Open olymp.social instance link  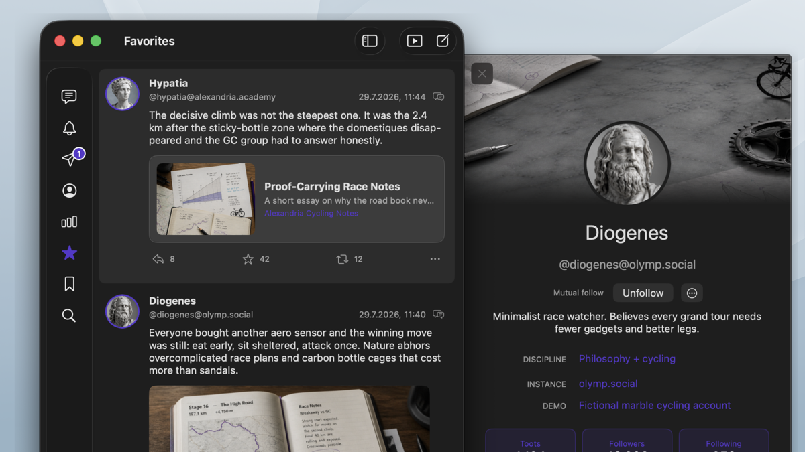tap(608, 384)
